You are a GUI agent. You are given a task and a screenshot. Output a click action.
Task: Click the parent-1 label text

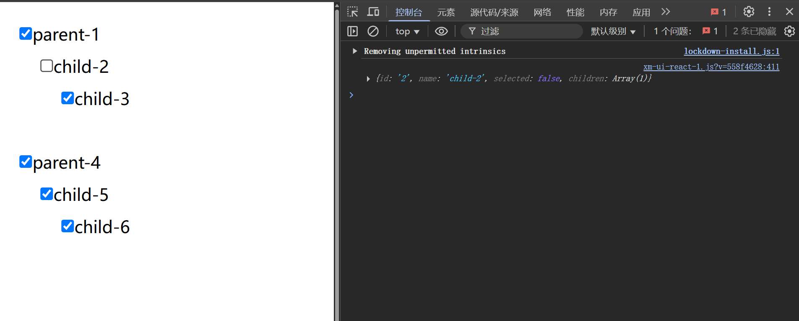tap(66, 34)
